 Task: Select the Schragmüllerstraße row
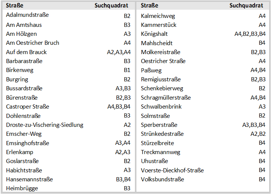203,97
